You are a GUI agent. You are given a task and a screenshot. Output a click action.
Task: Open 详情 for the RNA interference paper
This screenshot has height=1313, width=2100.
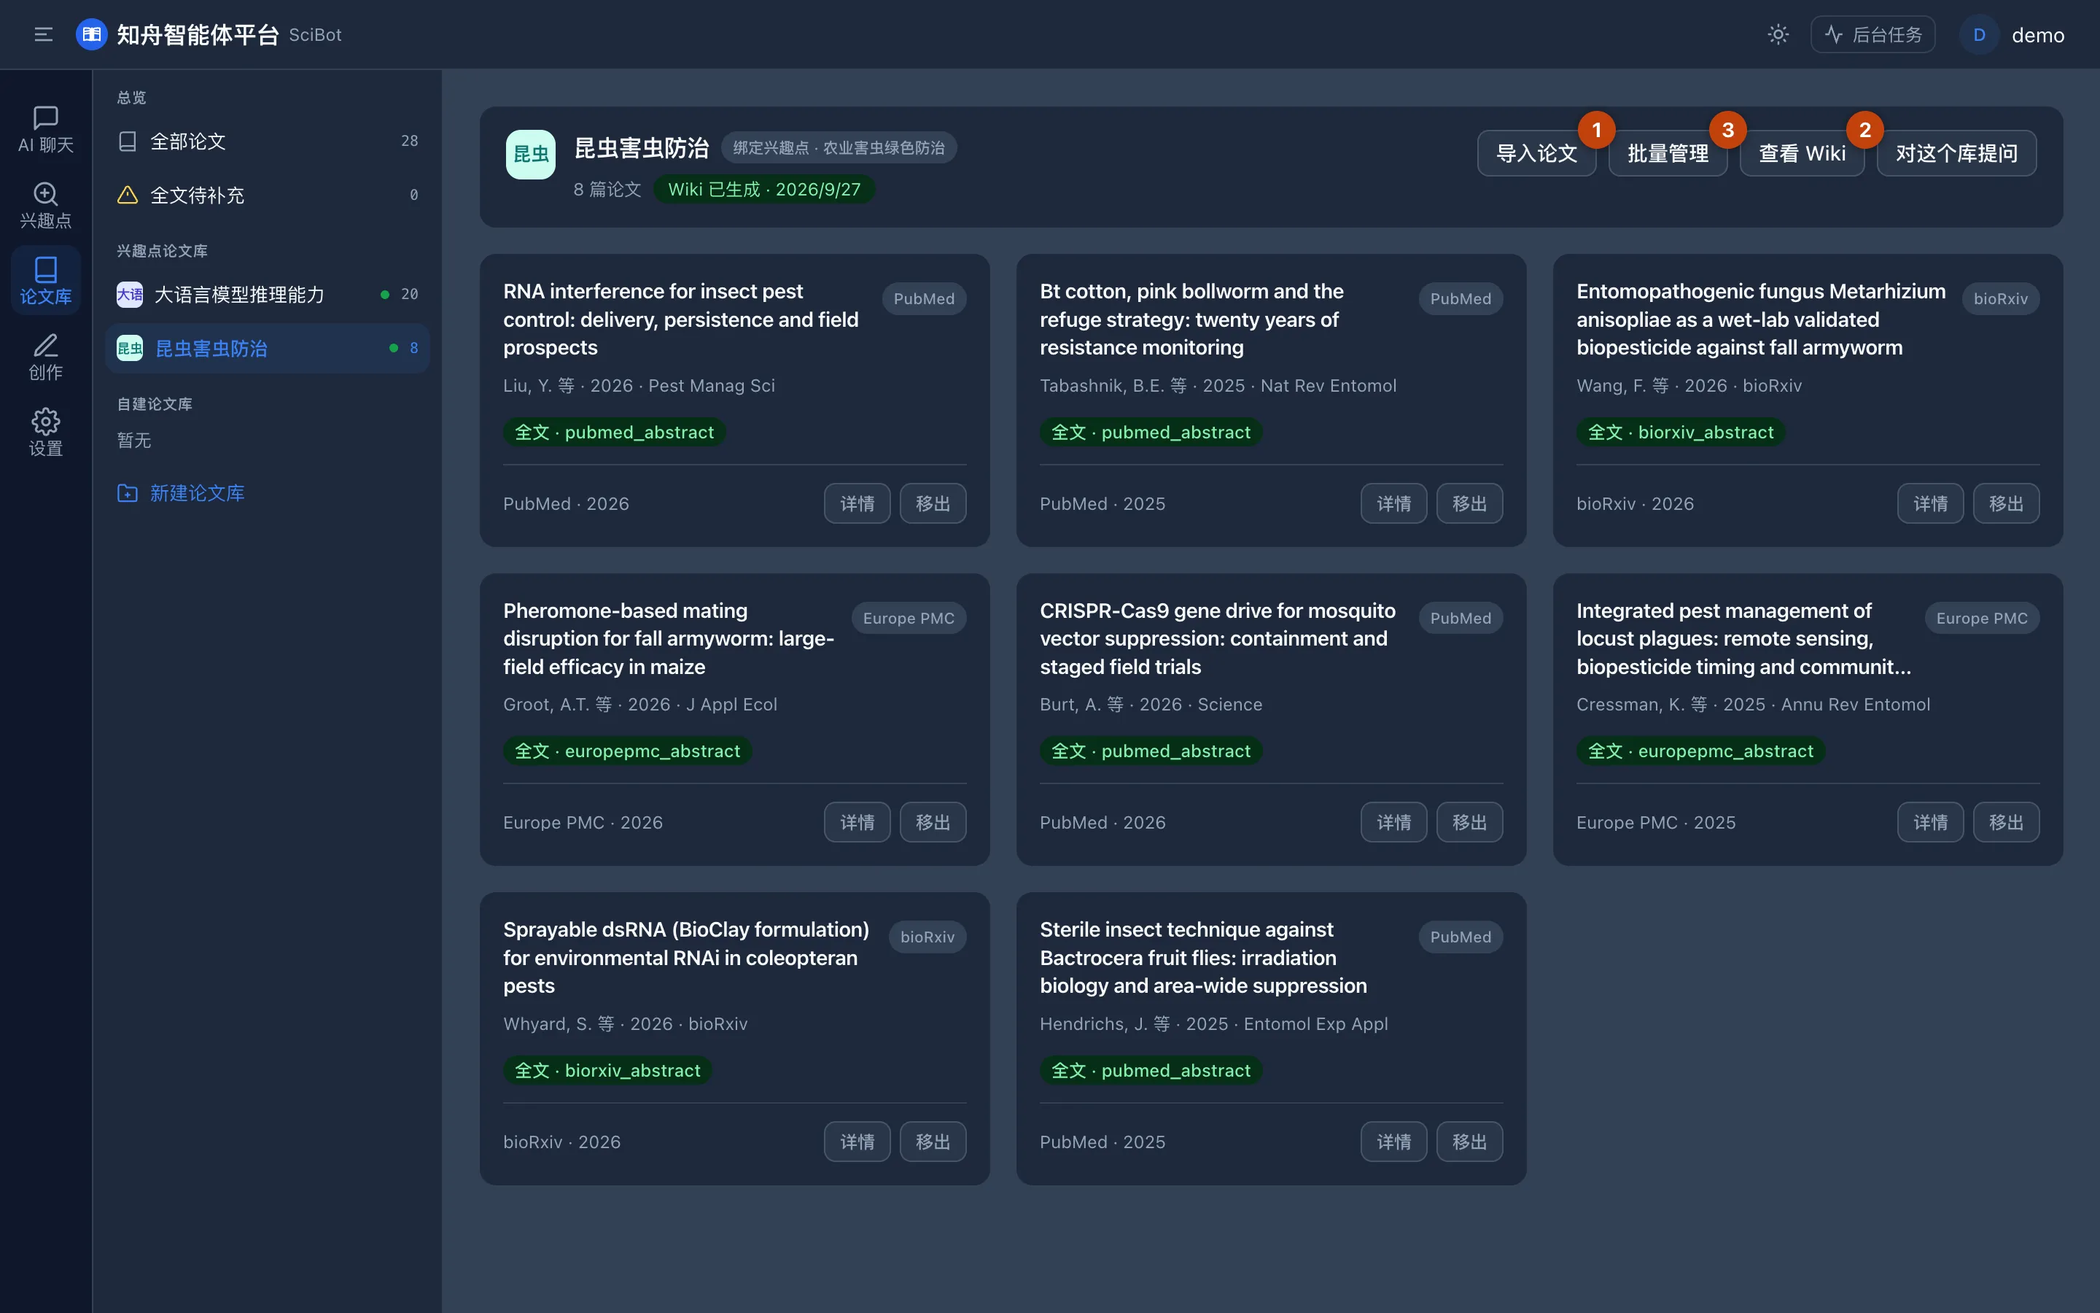click(857, 503)
